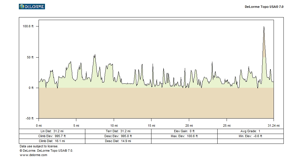Click the Avg Grade statistic cell
The image size is (300, 161).
[250, 131]
